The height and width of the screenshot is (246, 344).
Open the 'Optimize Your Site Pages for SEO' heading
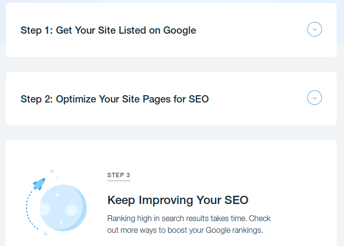[115, 99]
